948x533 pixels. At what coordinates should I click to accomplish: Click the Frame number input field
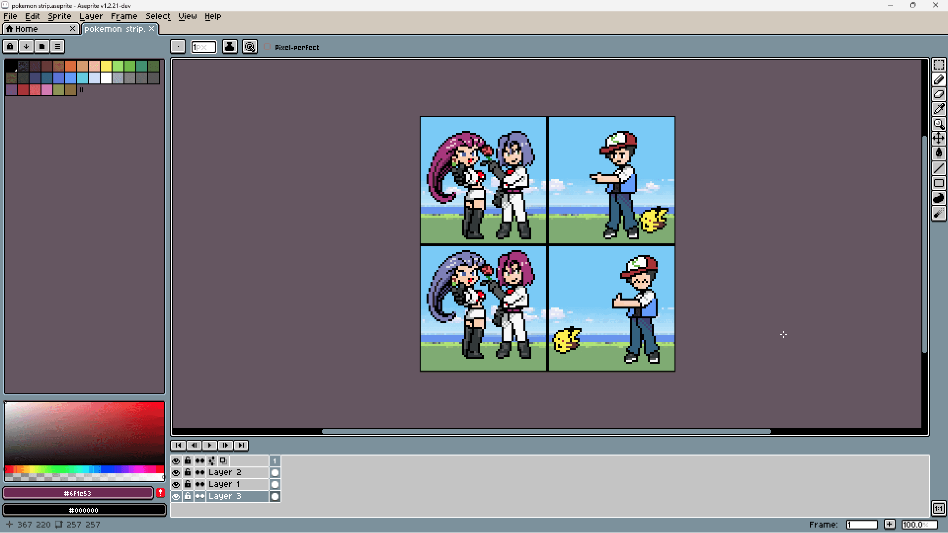pos(862,525)
